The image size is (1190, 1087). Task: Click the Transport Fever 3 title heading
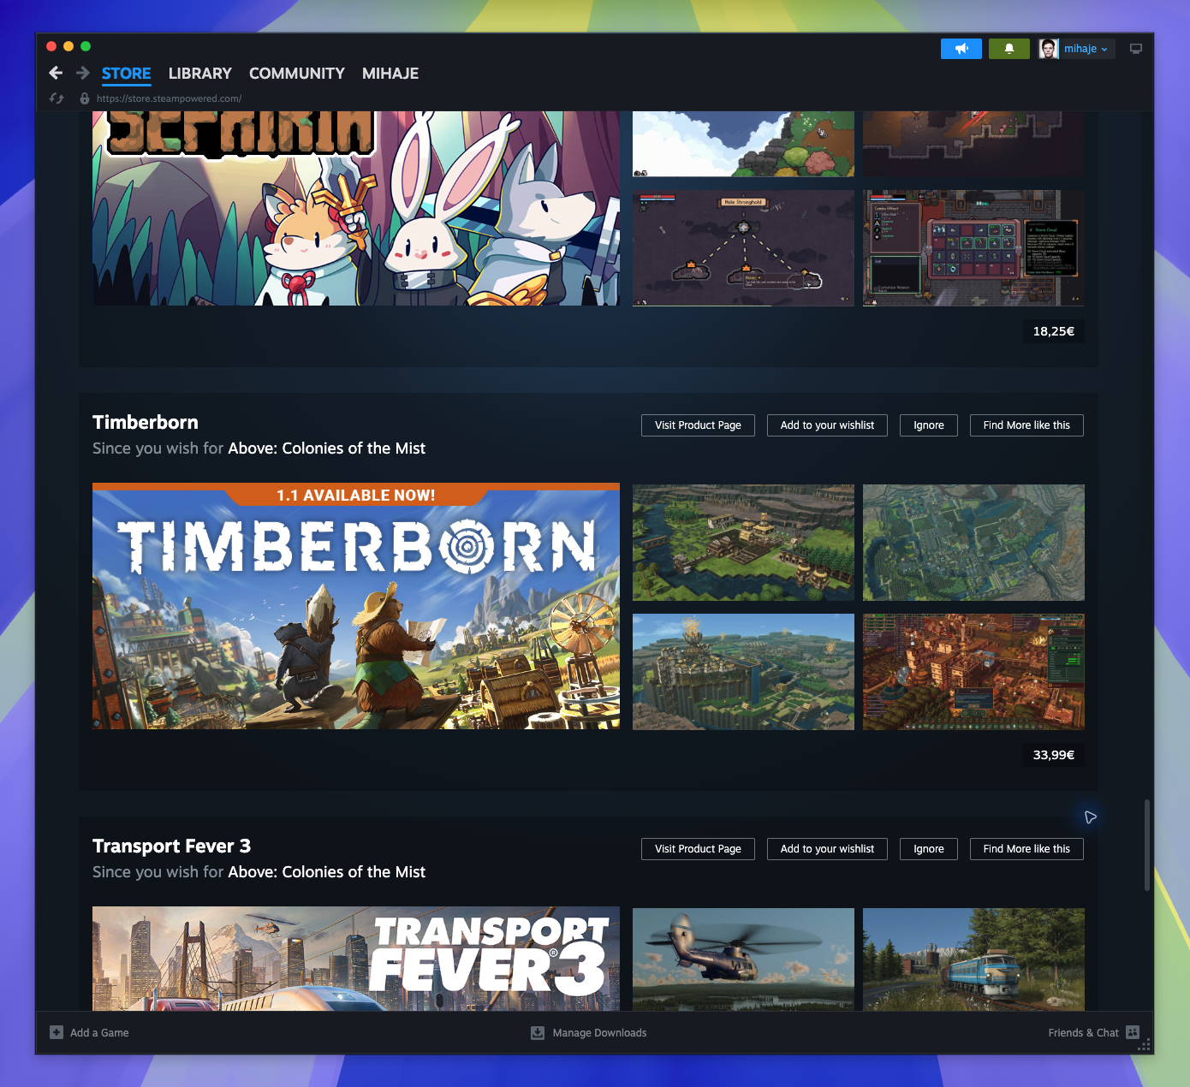171,846
